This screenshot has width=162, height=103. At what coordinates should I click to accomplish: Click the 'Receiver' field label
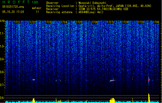[x=52, y=9]
